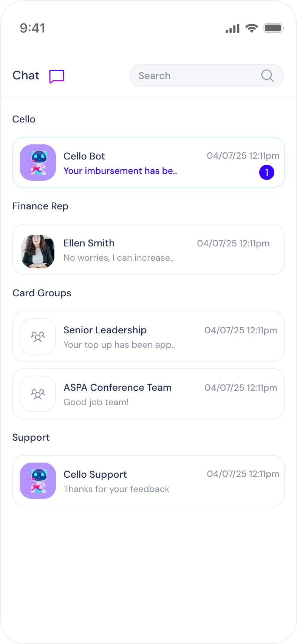Click the "Thanks for your feedback" preview
This screenshot has height=644, width=297.
[x=116, y=489]
